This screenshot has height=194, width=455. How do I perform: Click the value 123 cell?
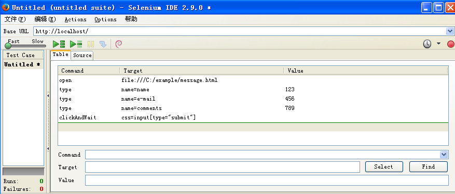pos(290,90)
